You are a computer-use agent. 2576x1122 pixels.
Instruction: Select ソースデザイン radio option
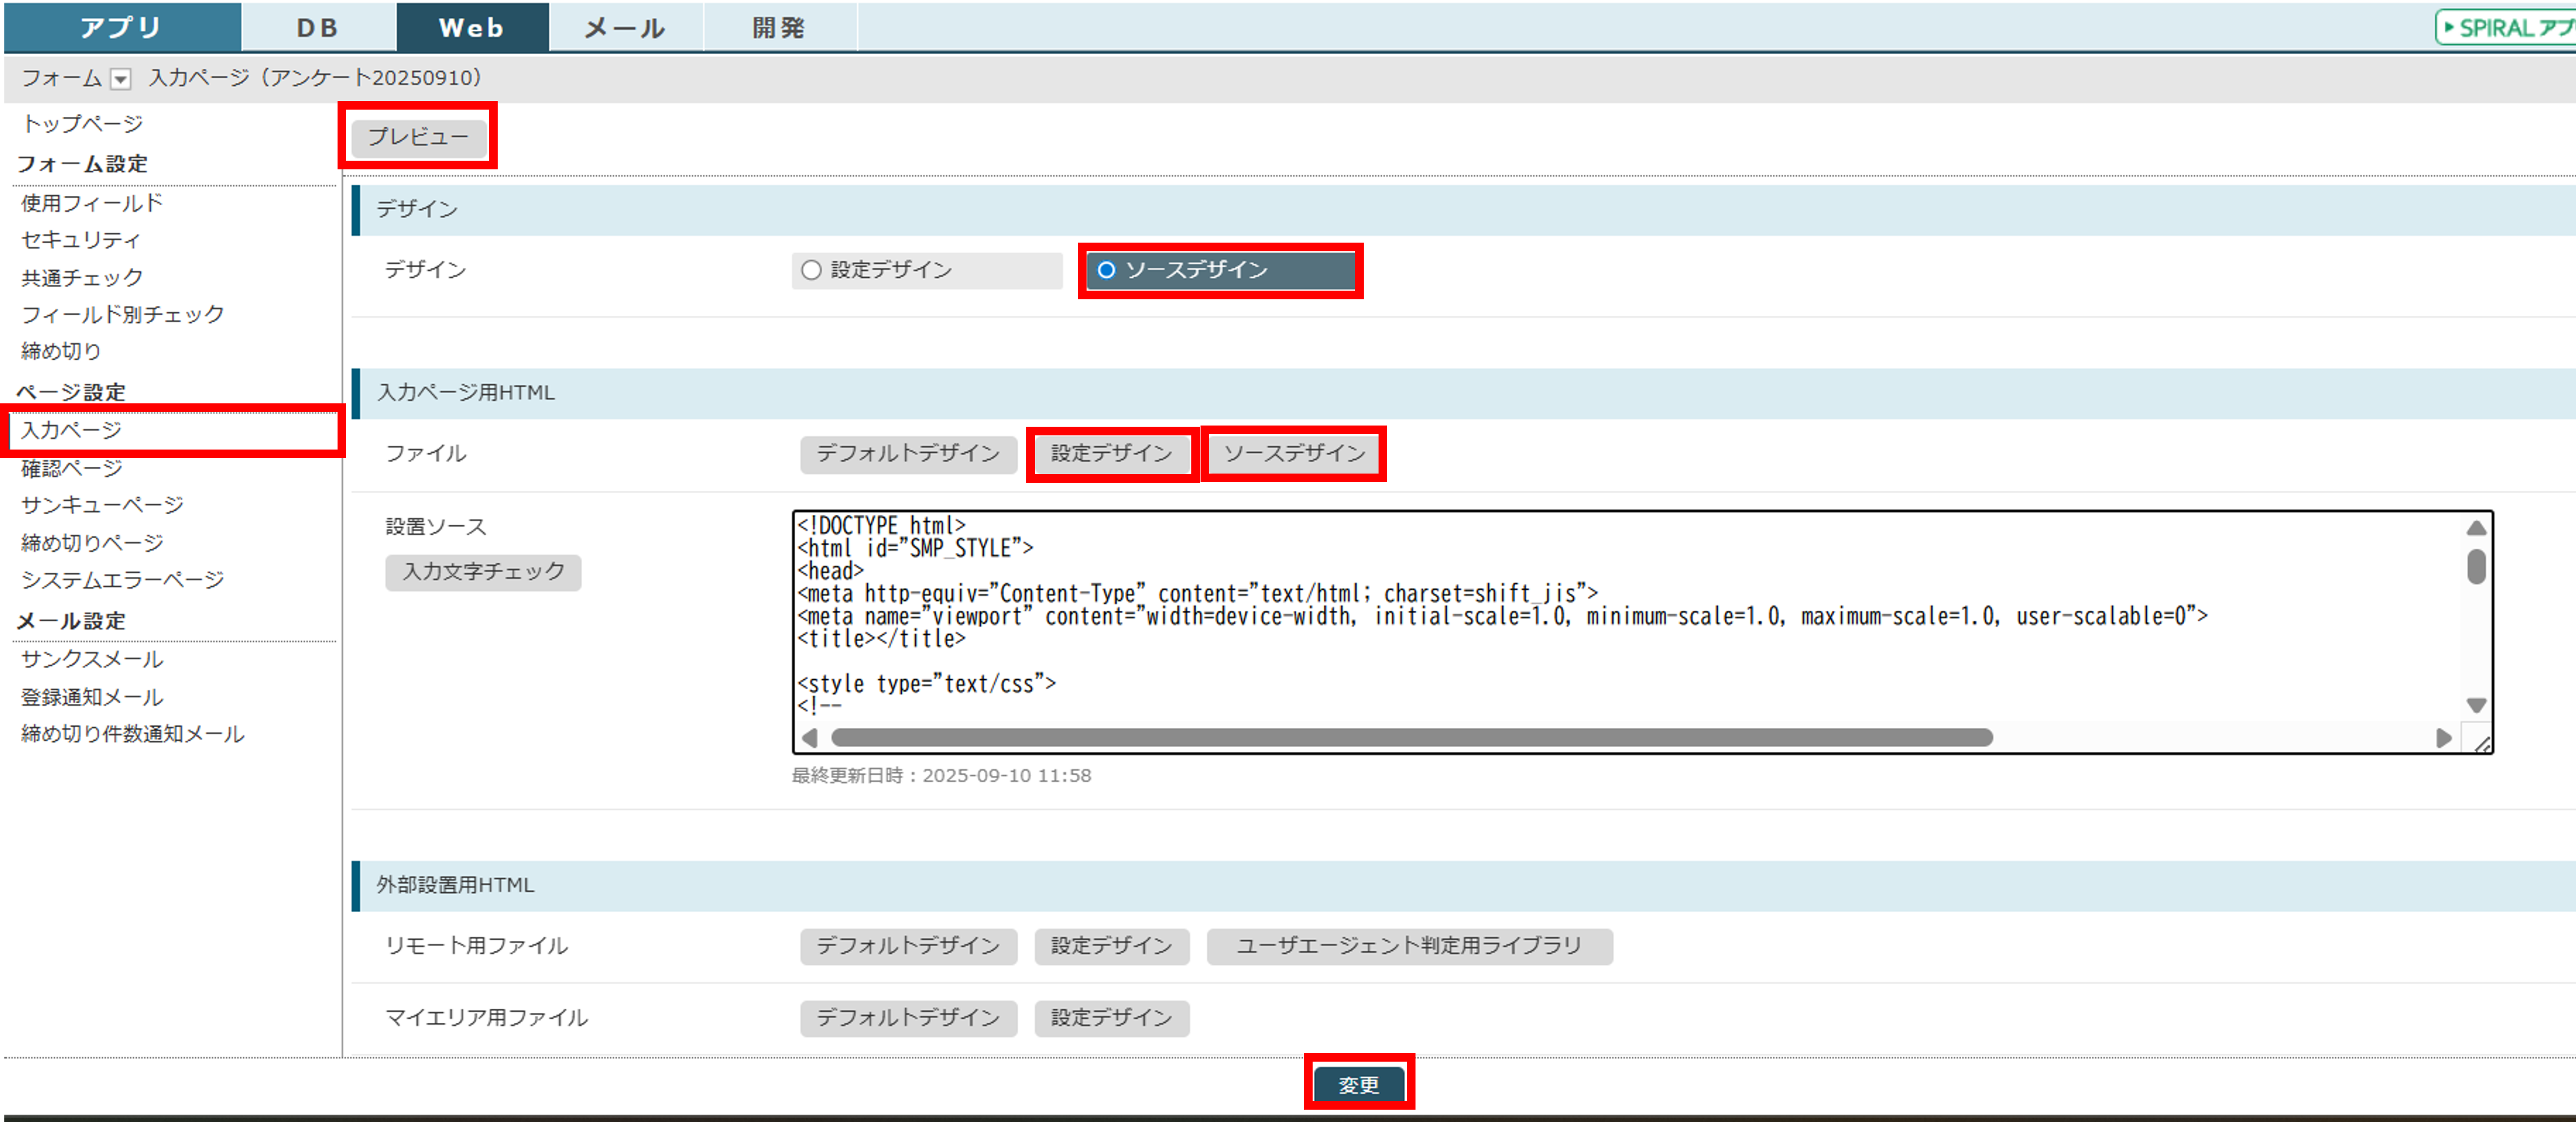click(x=1106, y=270)
